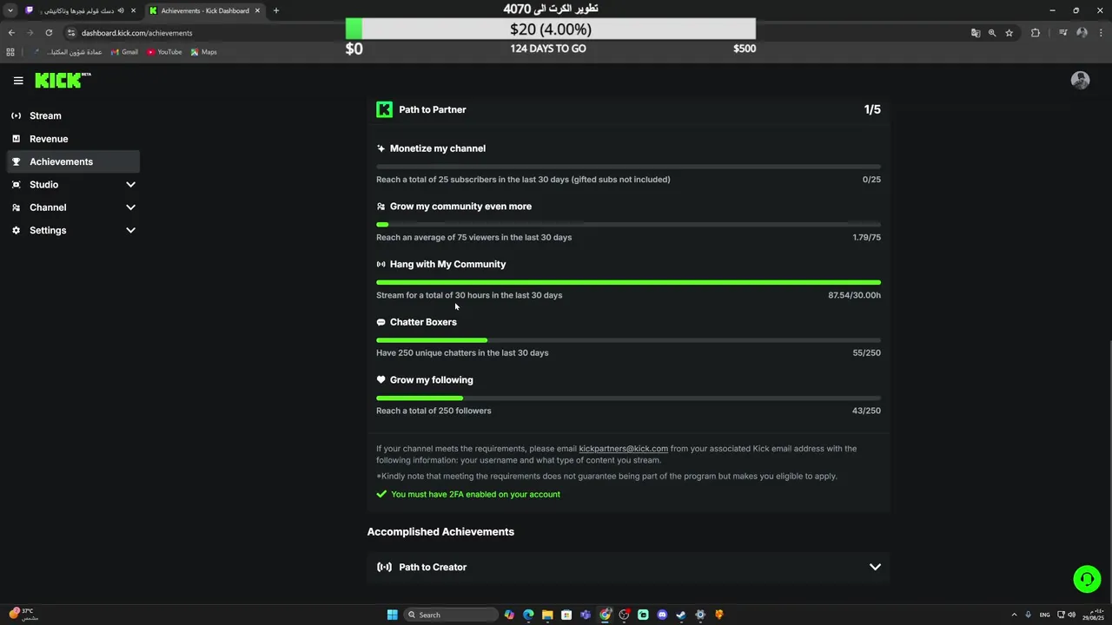
Task: Open the browser extensions puzzle icon
Action: [x=1036, y=33]
